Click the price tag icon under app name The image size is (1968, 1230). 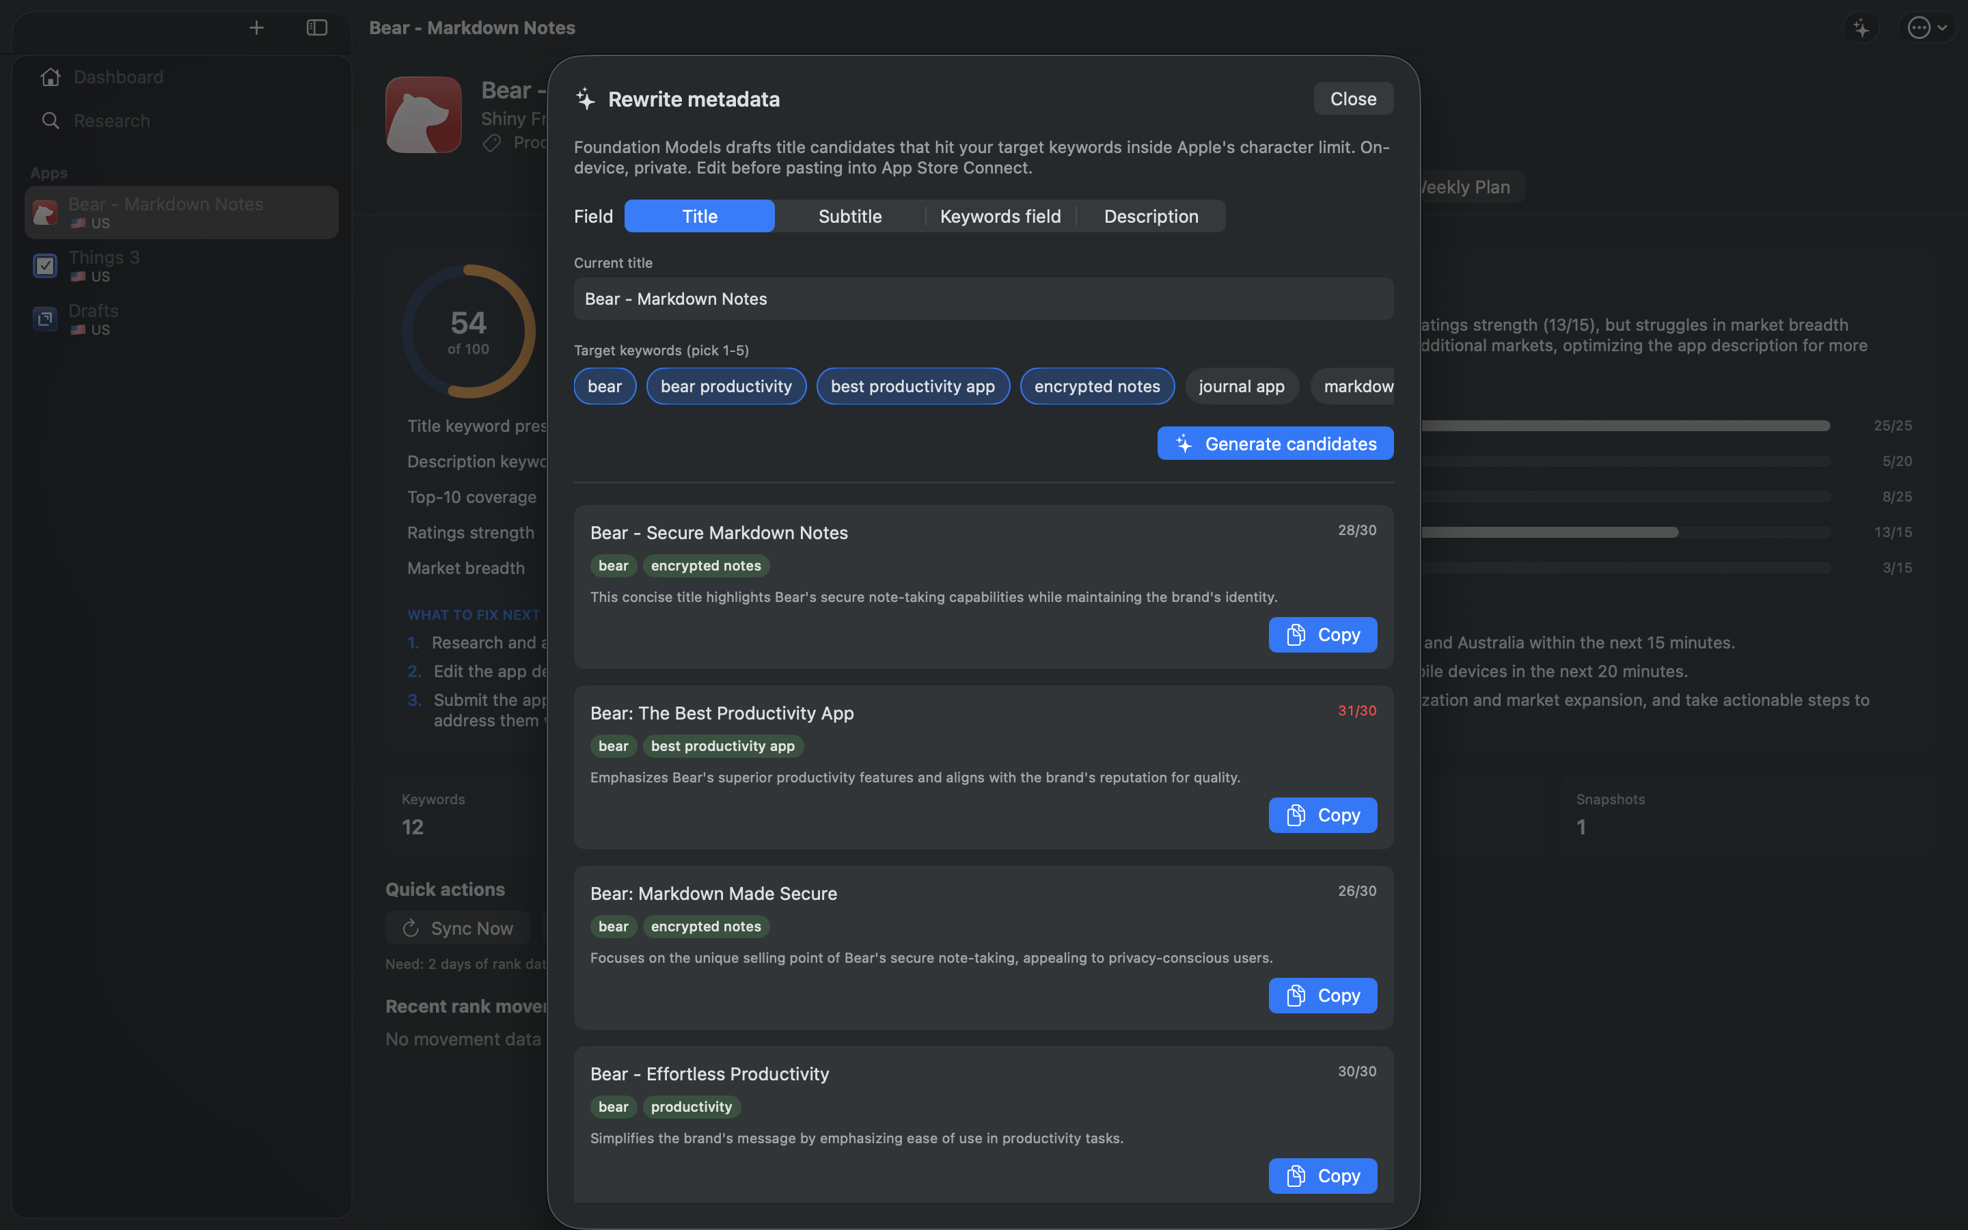491,143
